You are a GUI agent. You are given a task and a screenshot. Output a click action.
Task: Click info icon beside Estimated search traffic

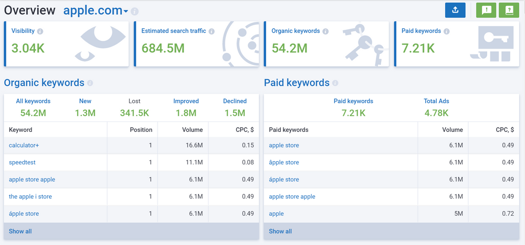(x=212, y=31)
